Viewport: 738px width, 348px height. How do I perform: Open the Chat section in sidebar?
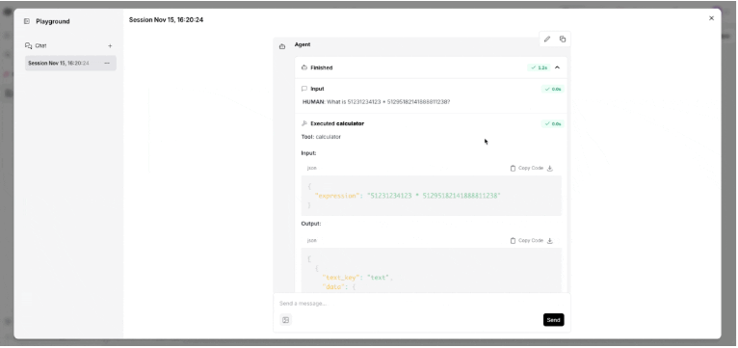tap(41, 45)
